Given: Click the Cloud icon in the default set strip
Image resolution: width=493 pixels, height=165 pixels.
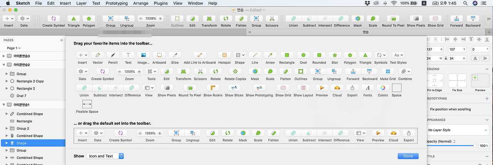Looking at the screenshot, I should pyautogui.click(x=393, y=133).
